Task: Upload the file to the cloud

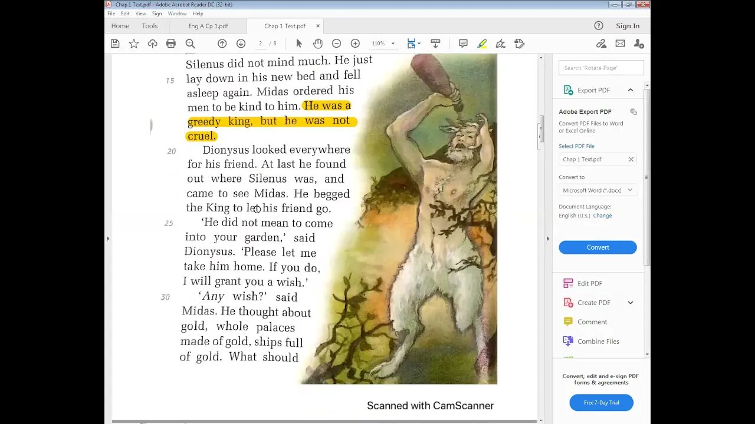Action: [152, 44]
